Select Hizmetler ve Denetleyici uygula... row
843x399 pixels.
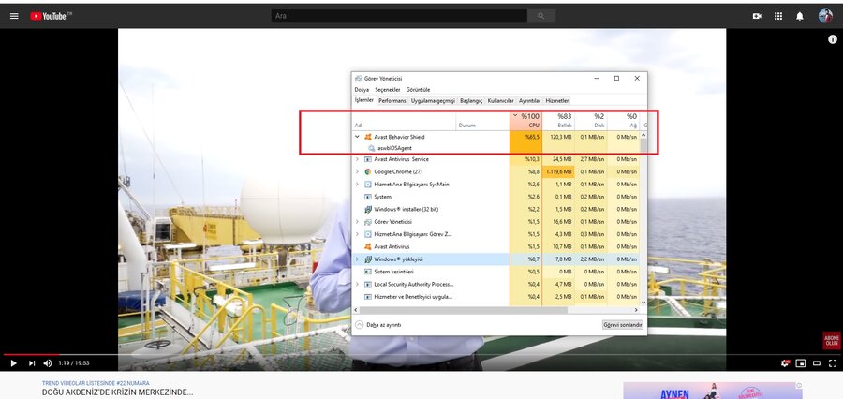[x=495, y=296]
